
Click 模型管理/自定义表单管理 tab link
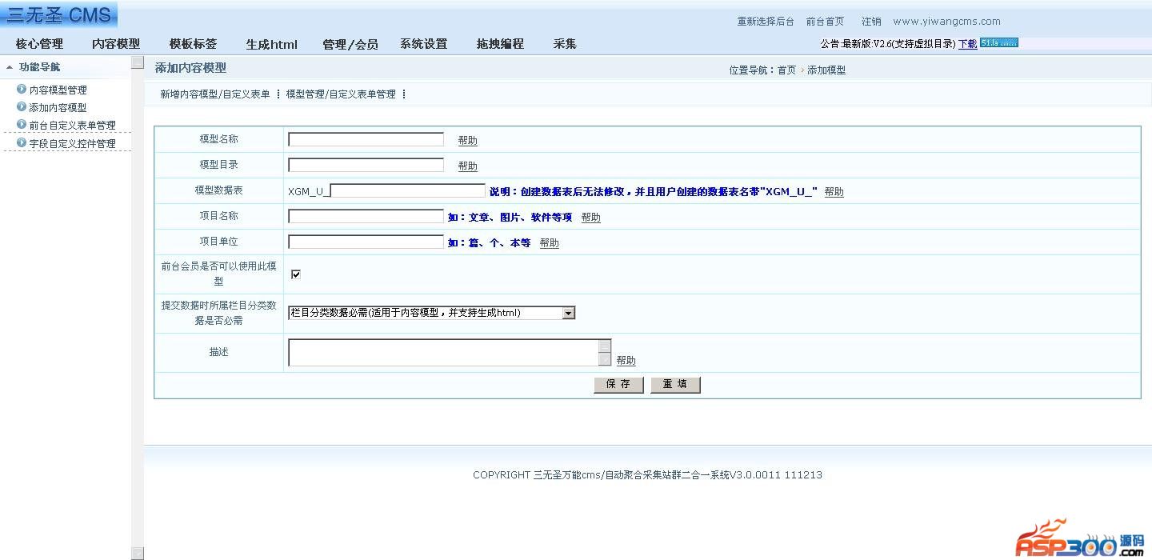coord(341,94)
